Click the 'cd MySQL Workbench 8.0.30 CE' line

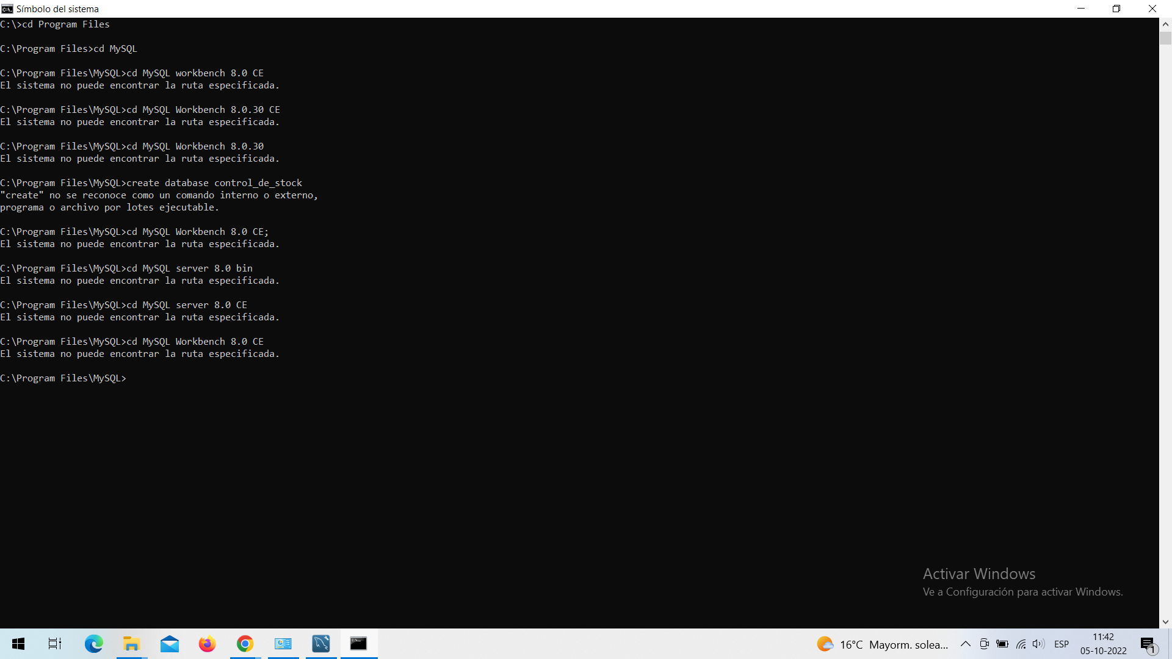(140, 110)
